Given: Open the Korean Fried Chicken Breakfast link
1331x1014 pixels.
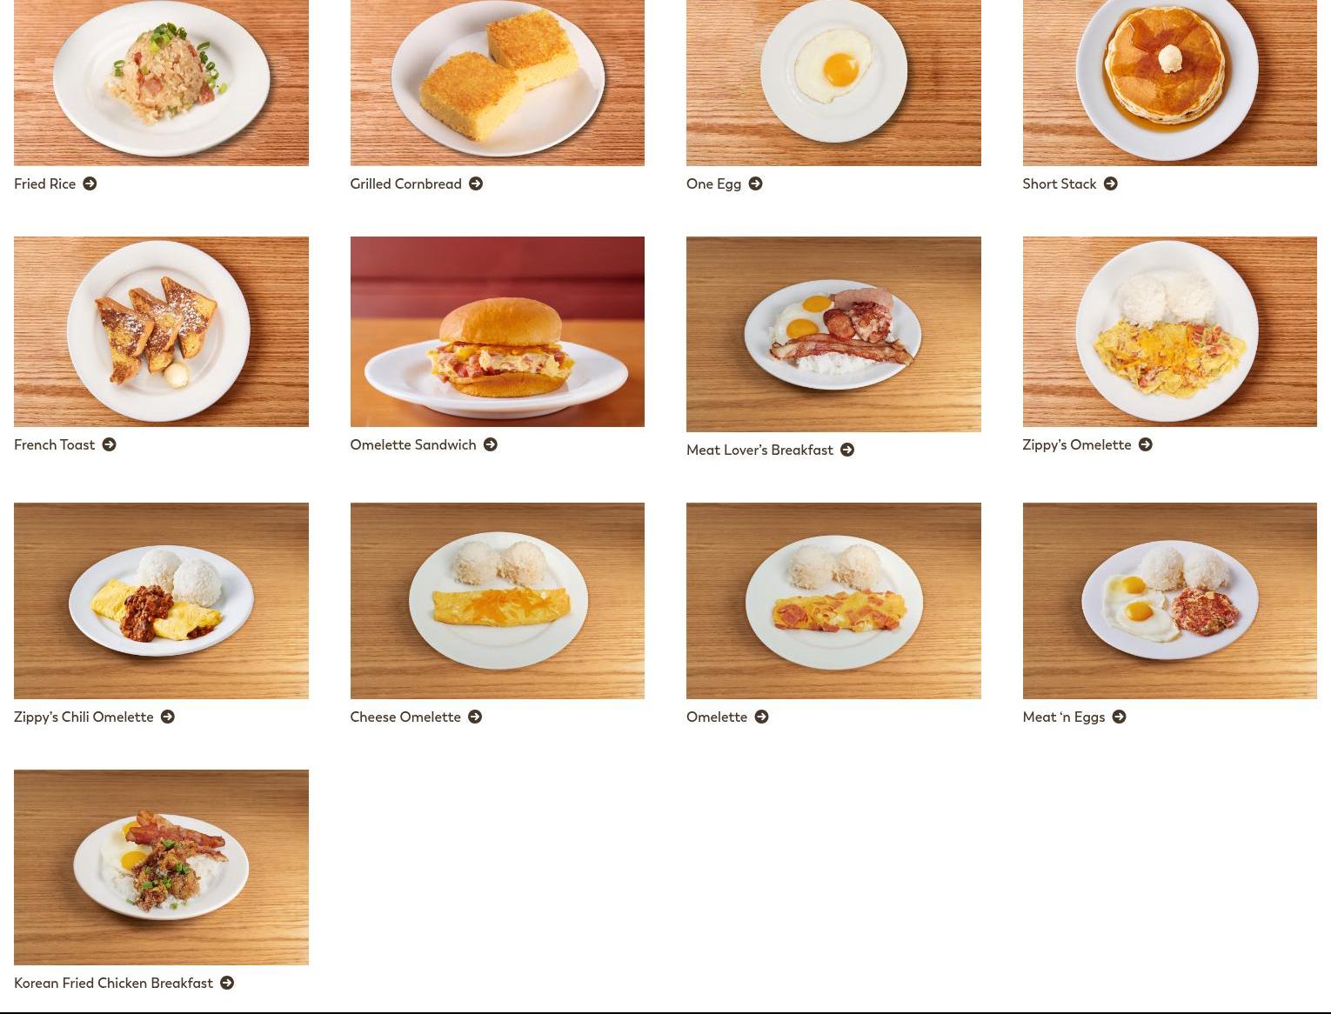Looking at the screenshot, I should click(x=113, y=983).
